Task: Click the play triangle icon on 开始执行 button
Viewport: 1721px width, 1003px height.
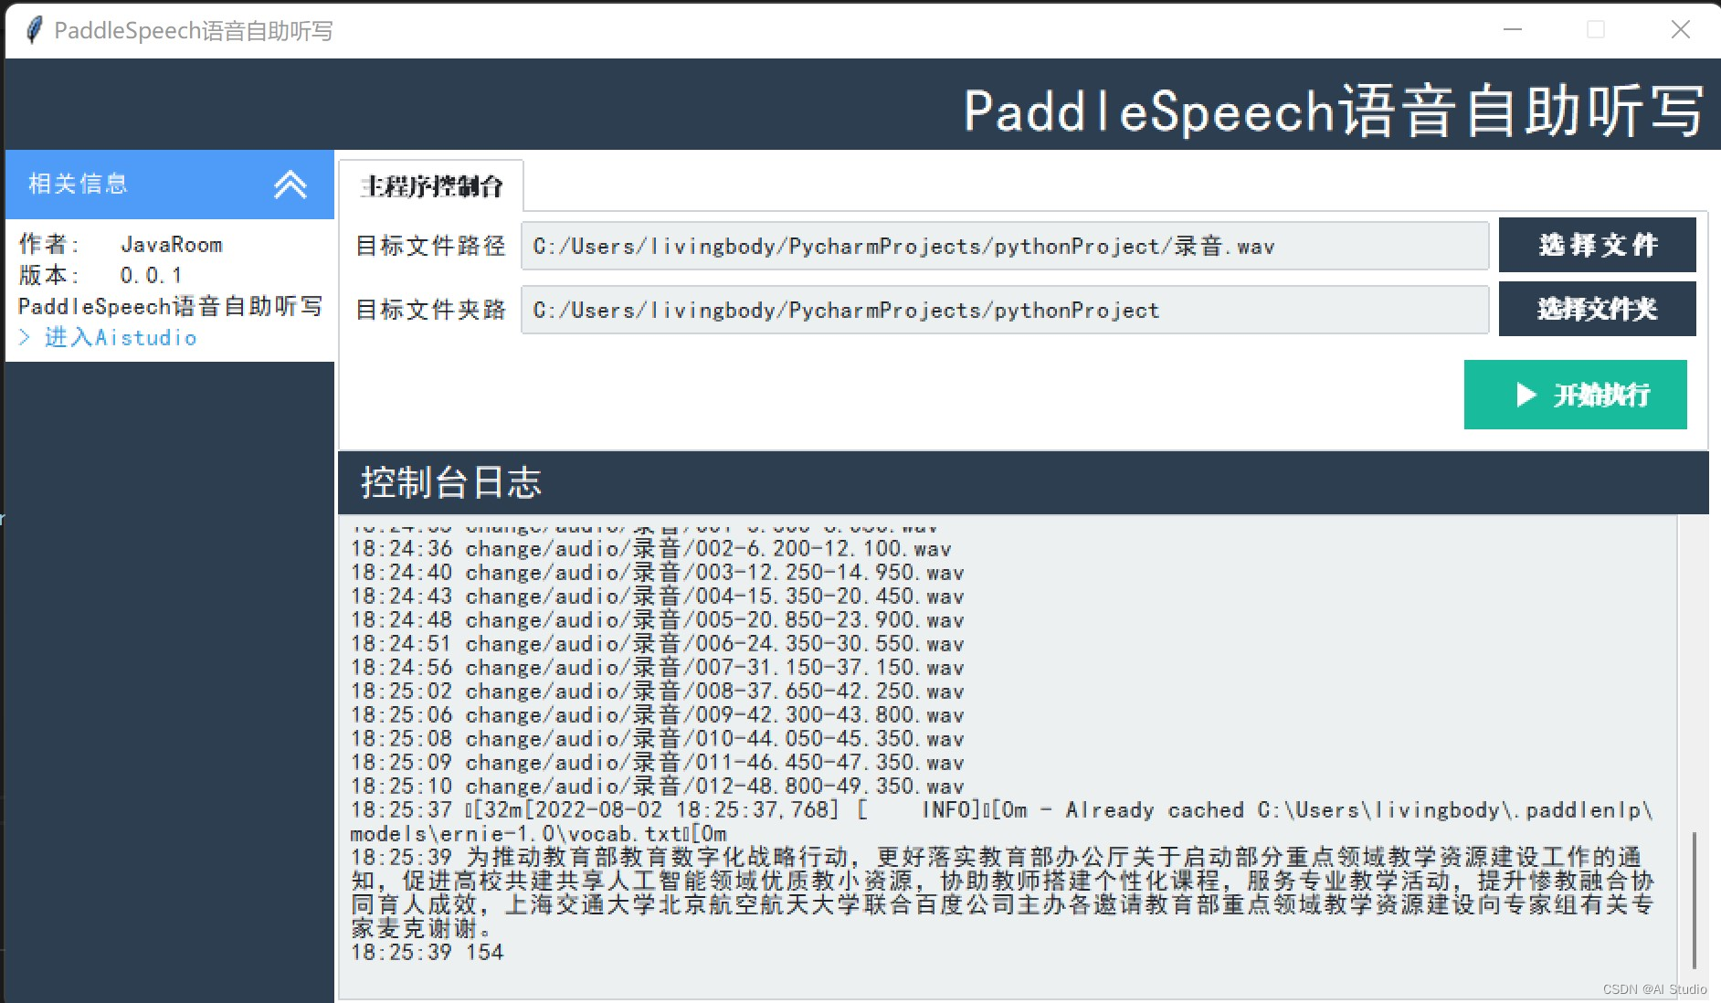Action: (1526, 395)
